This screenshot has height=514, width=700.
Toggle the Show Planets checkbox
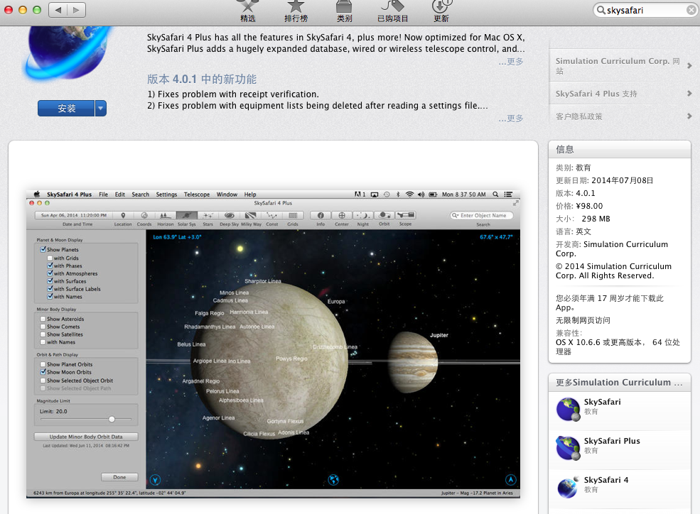pos(43,250)
